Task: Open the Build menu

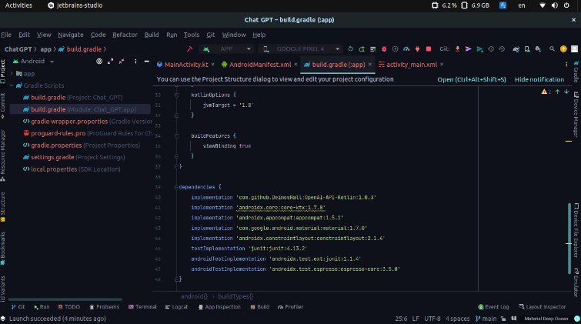Action: [152, 35]
